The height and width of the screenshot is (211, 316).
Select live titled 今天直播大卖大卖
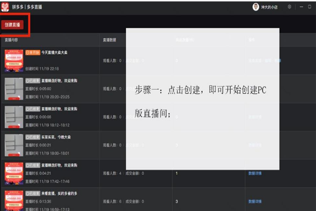point(54,53)
